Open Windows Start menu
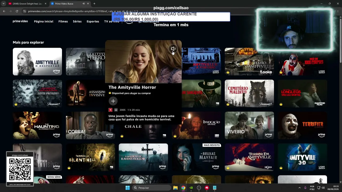The height and width of the screenshot is (192, 342). (128, 188)
